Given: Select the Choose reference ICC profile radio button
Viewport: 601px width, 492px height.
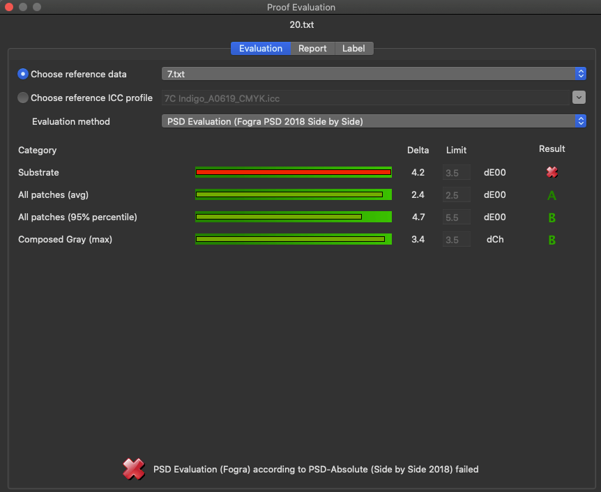Looking at the screenshot, I should click(23, 98).
